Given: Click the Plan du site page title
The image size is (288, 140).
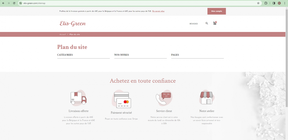Looking at the screenshot, I should pos(72,47).
